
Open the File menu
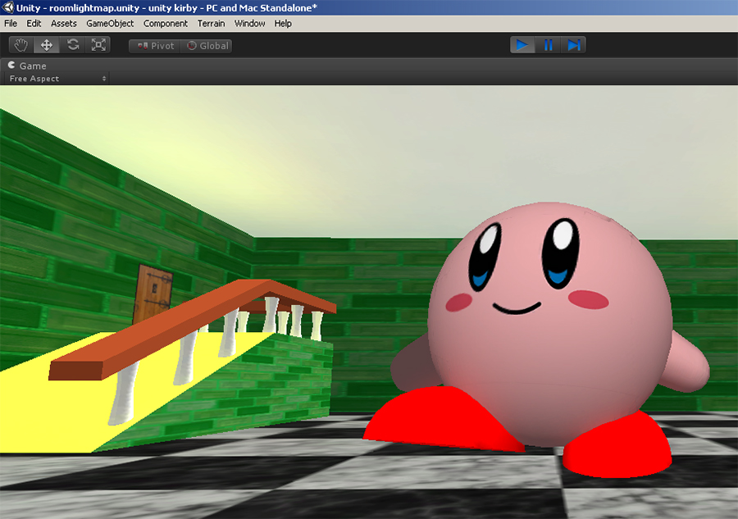(11, 24)
